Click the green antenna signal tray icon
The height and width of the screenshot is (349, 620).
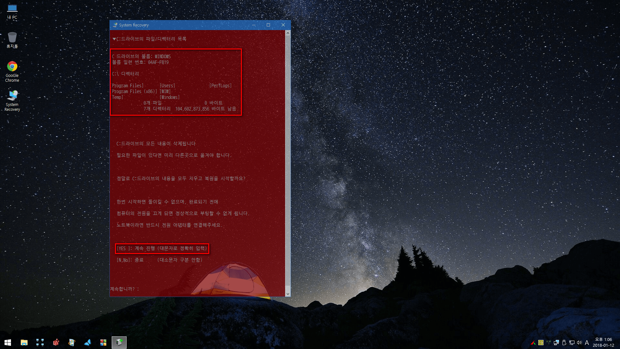549,342
